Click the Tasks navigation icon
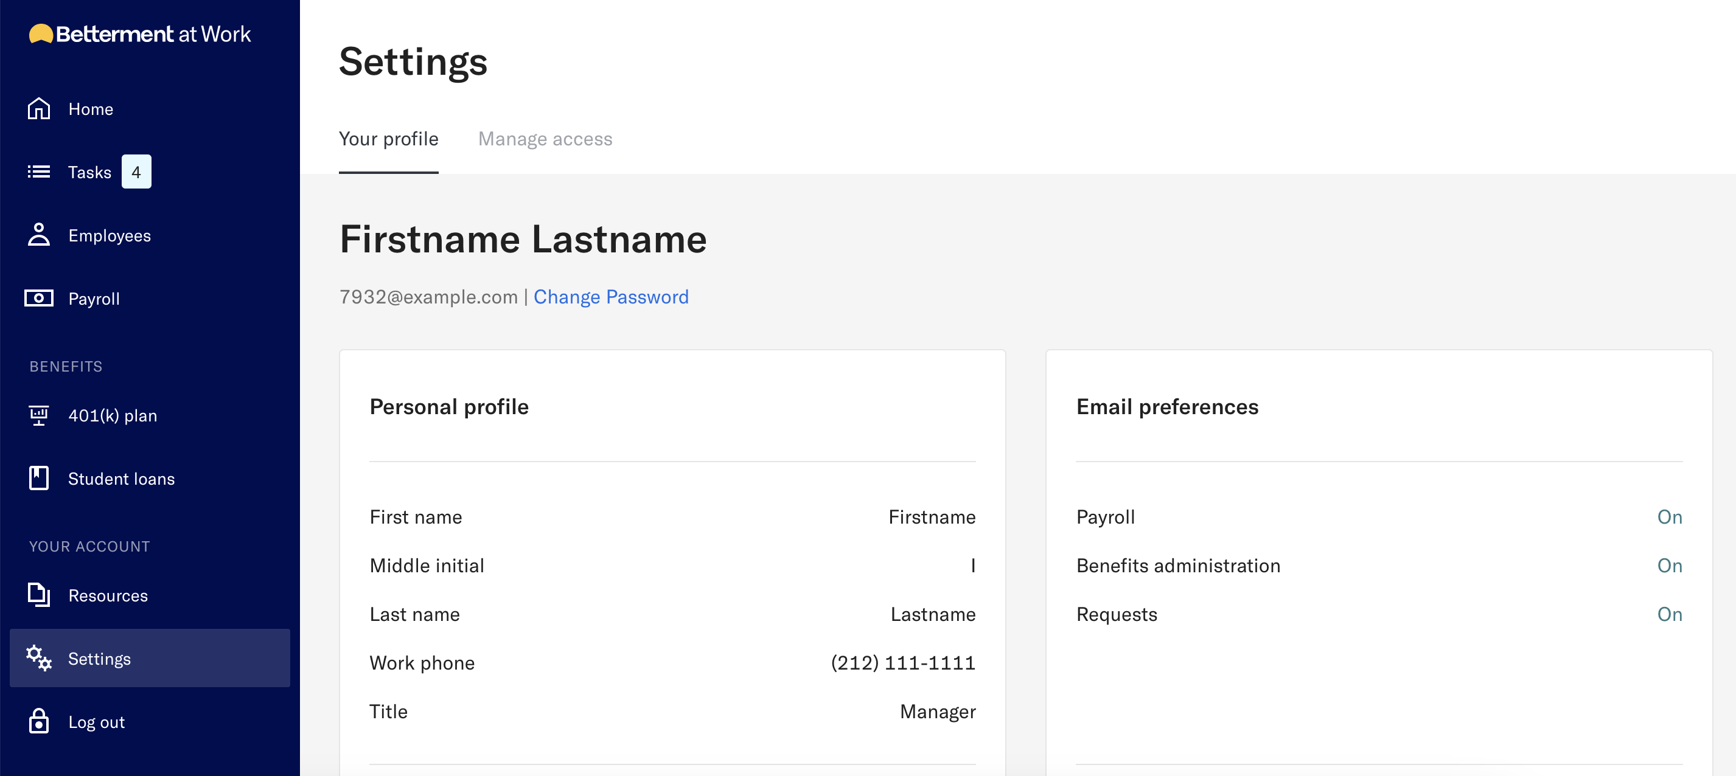The image size is (1736, 776). pyautogui.click(x=39, y=171)
